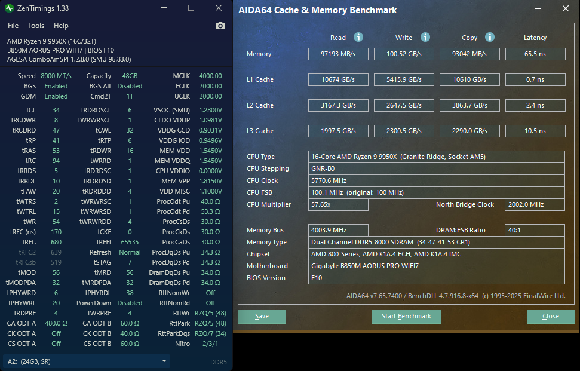
Task: Click the L1 Cache Write value 5415.9 GB/s
Action: coord(404,79)
